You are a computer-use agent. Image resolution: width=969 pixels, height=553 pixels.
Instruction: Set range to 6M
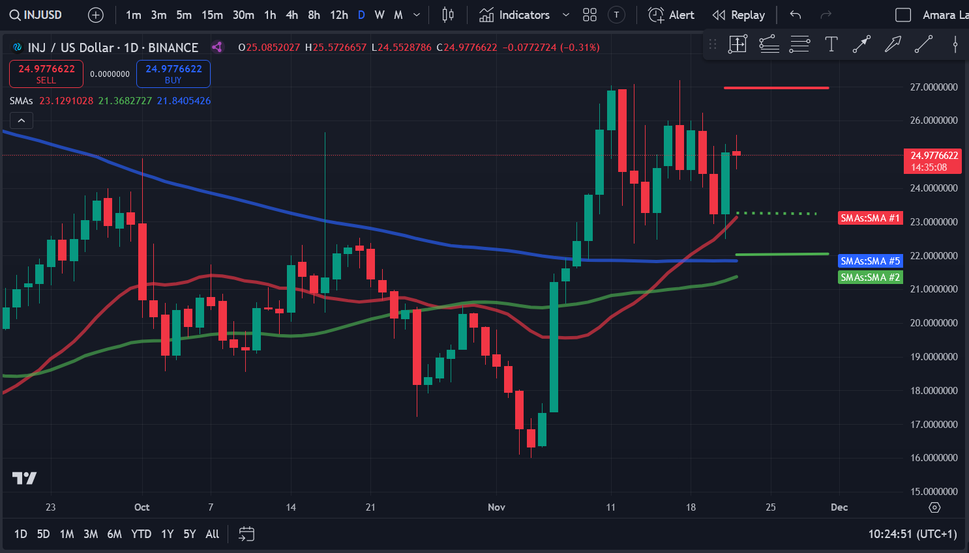(x=115, y=534)
